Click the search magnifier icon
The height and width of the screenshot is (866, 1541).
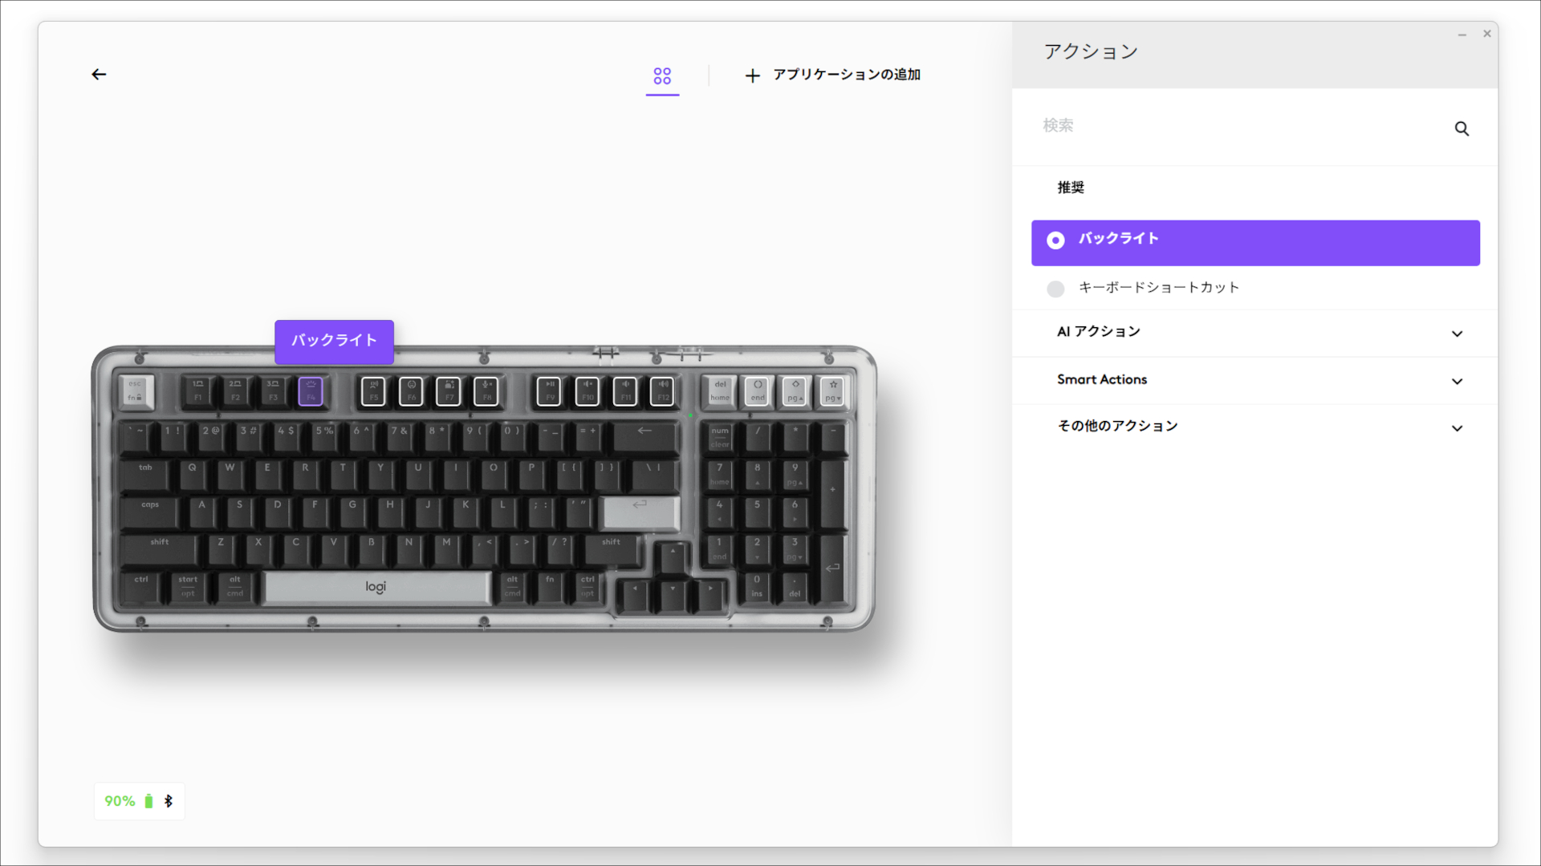(x=1462, y=129)
